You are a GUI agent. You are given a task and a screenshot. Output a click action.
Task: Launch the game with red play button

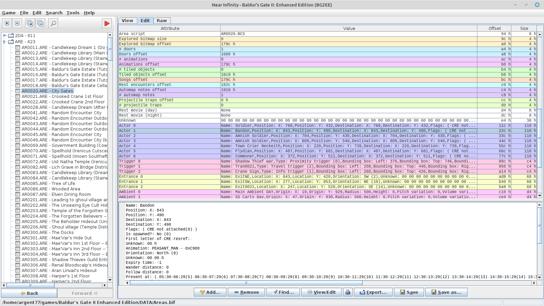(107, 23)
